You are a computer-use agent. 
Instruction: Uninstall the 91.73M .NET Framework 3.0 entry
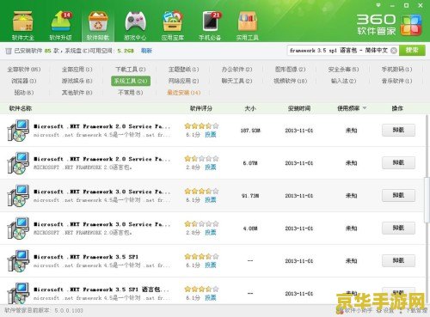[398, 196]
